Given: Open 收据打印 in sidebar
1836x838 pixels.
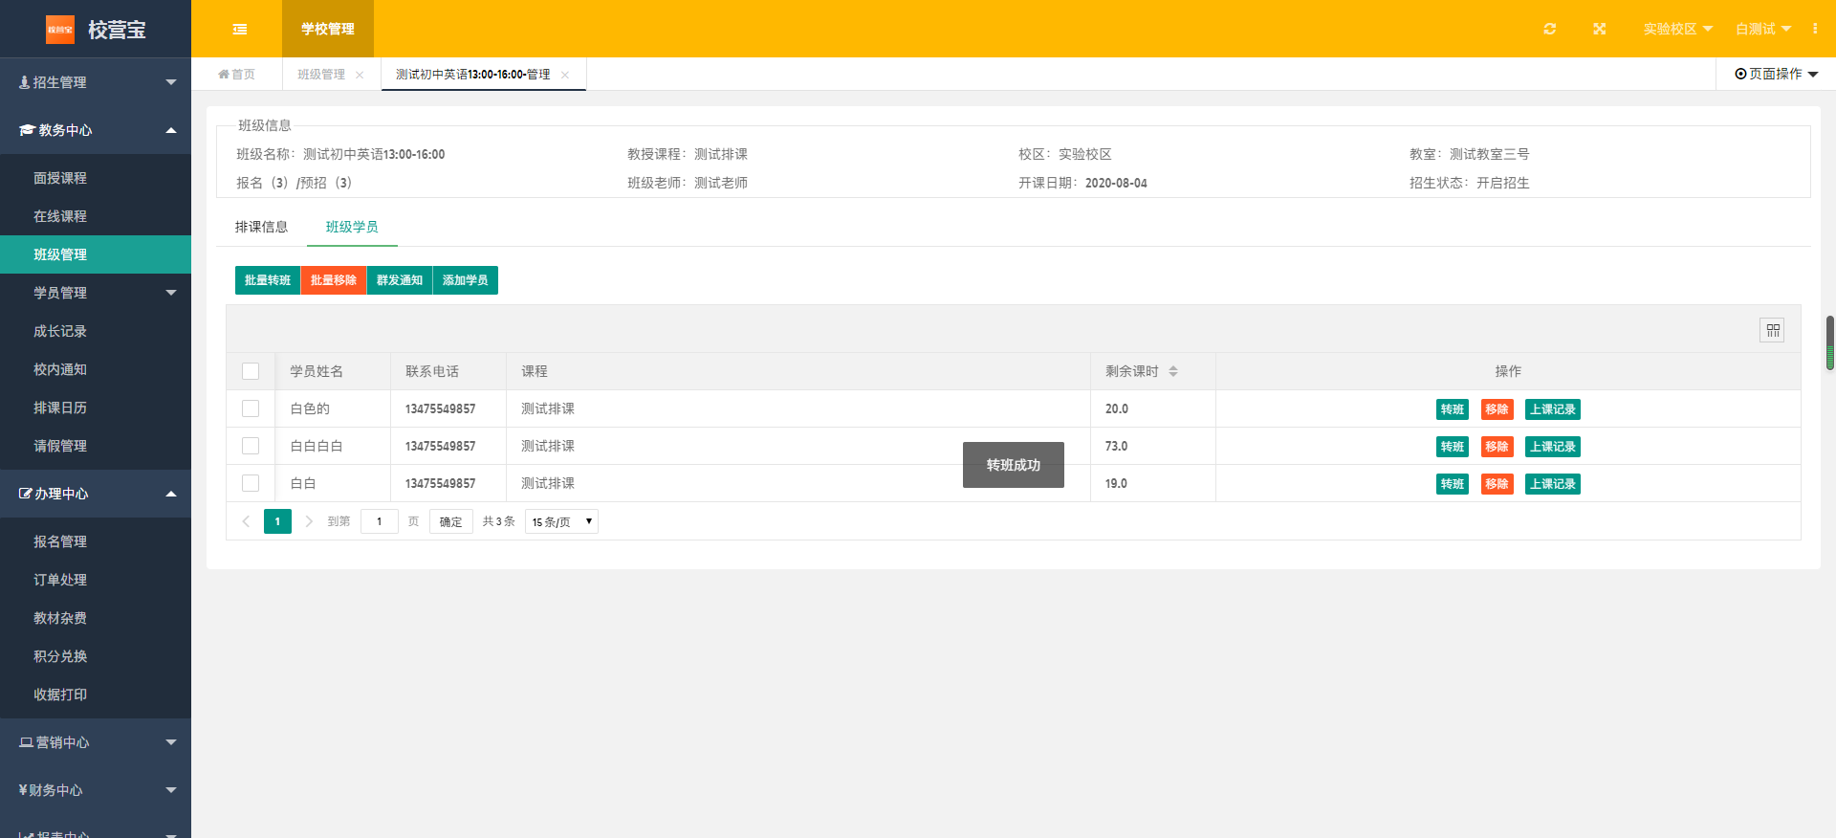Looking at the screenshot, I should click(96, 695).
